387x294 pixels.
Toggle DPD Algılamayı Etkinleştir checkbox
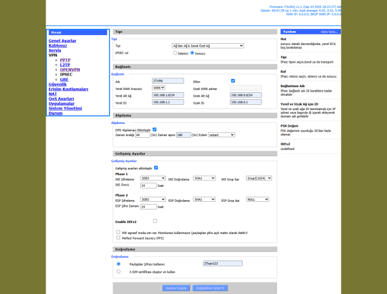pyautogui.click(x=154, y=130)
